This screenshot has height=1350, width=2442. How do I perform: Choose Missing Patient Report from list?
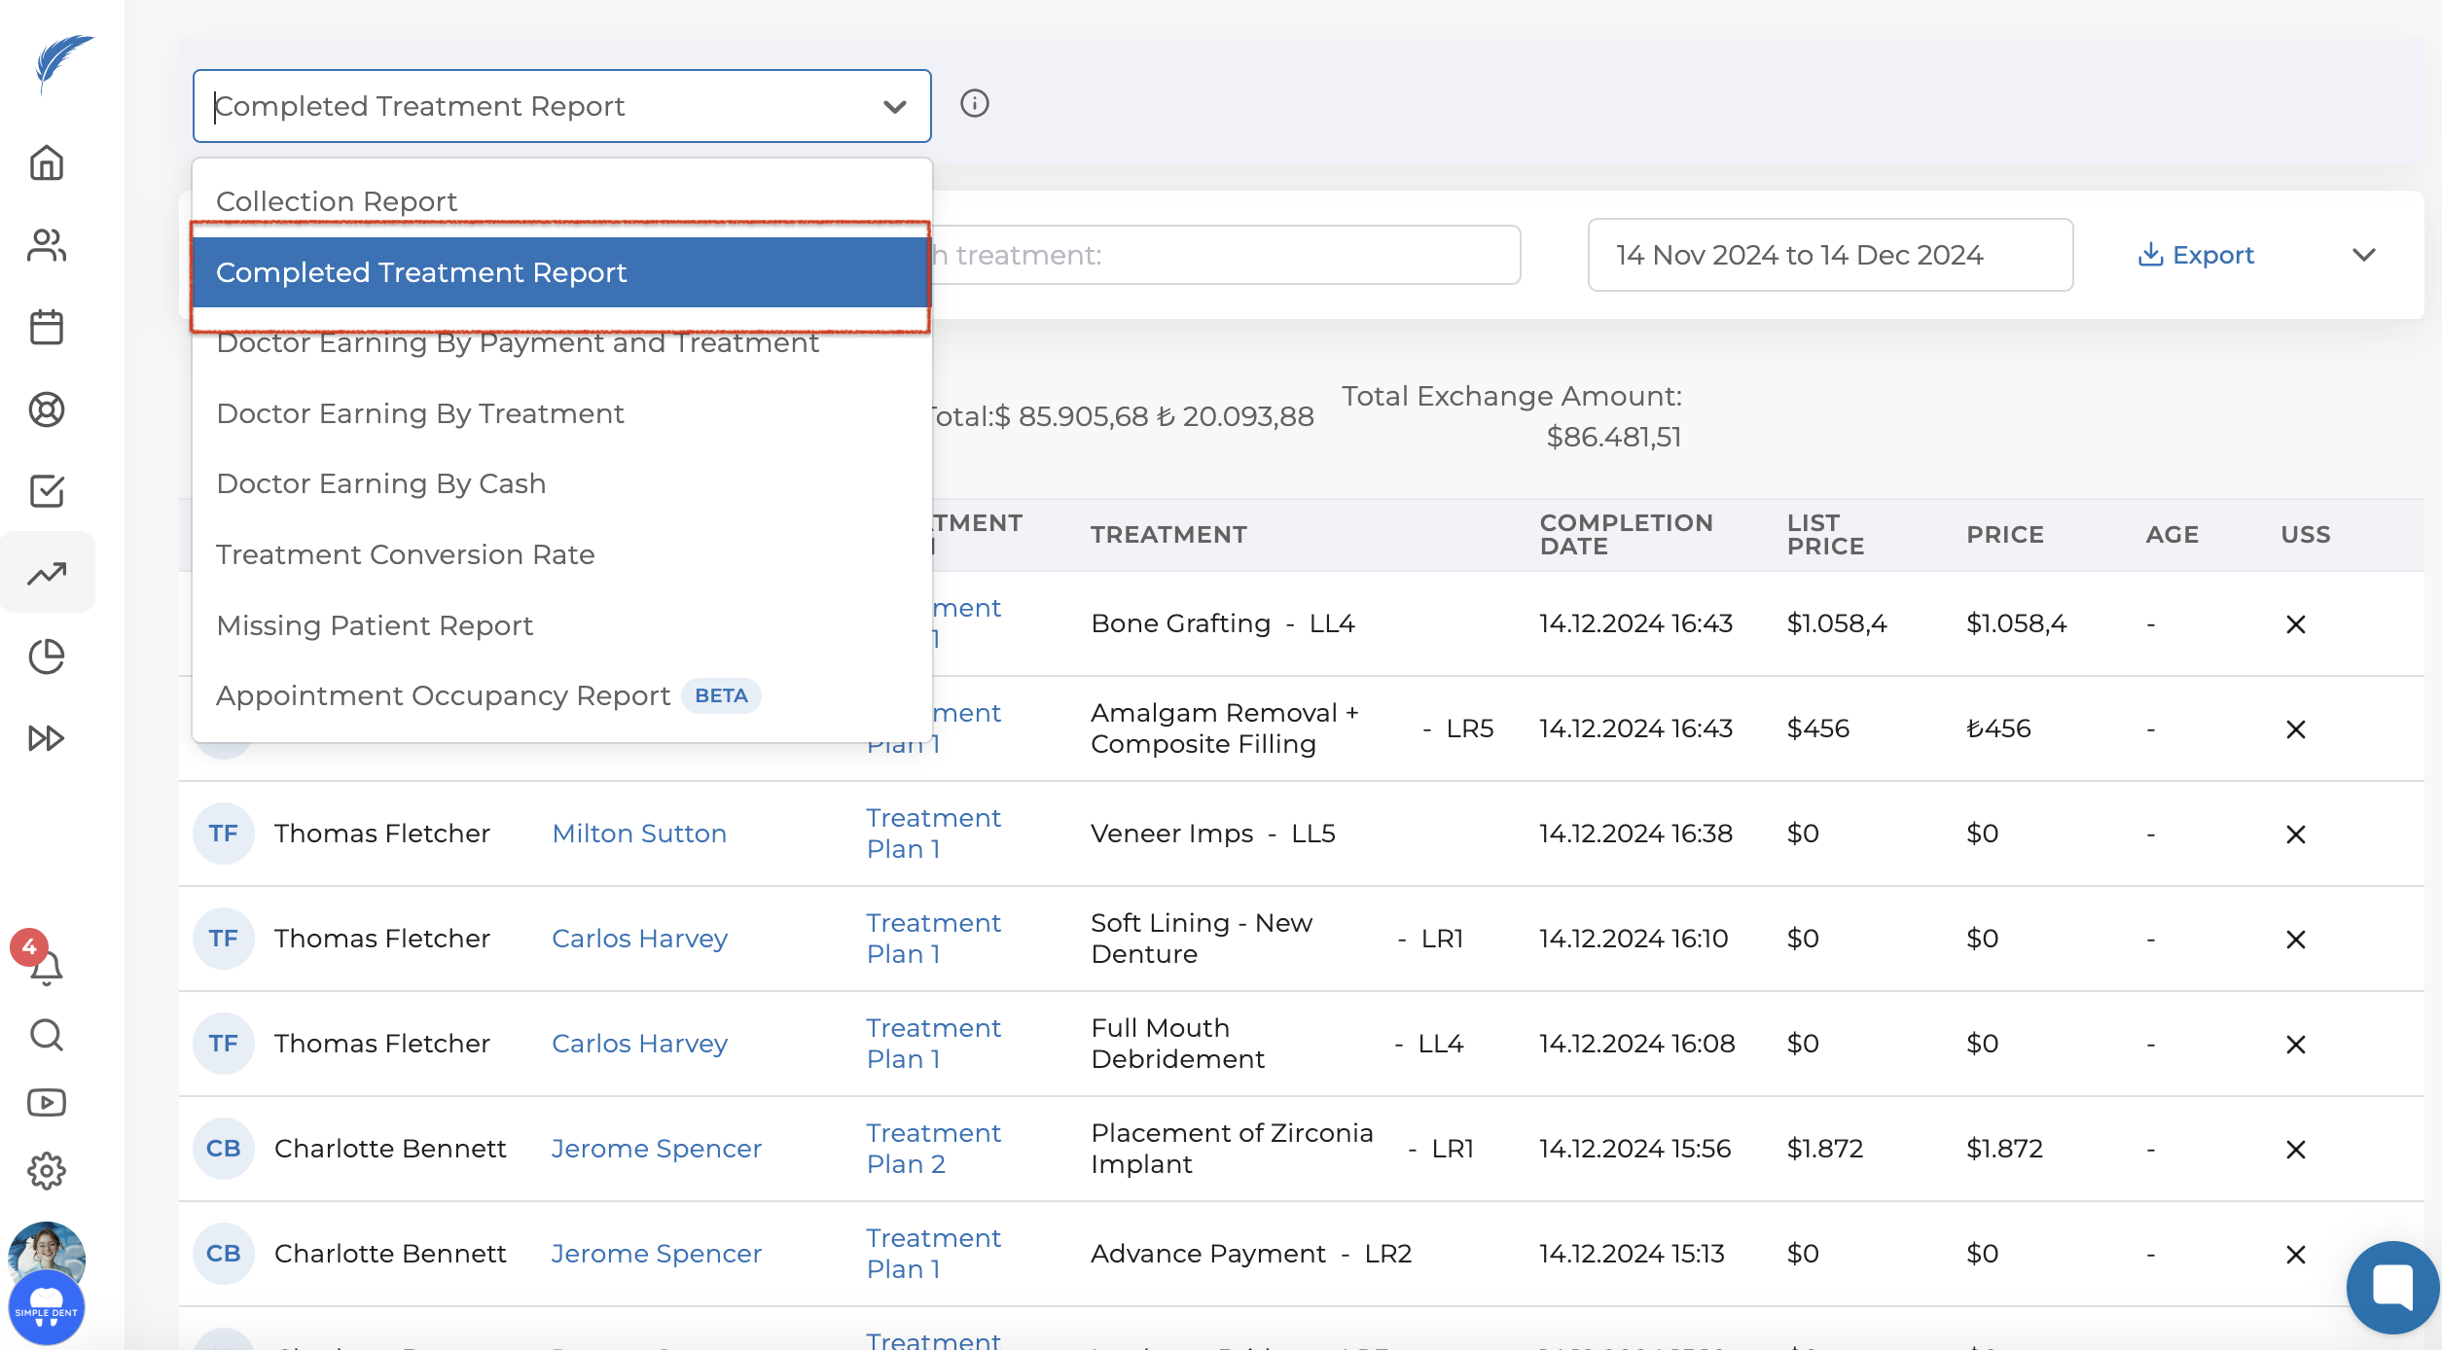[375, 625]
